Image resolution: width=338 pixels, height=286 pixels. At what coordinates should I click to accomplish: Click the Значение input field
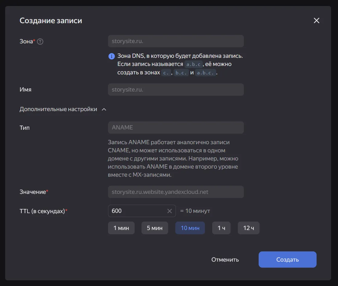(176, 192)
